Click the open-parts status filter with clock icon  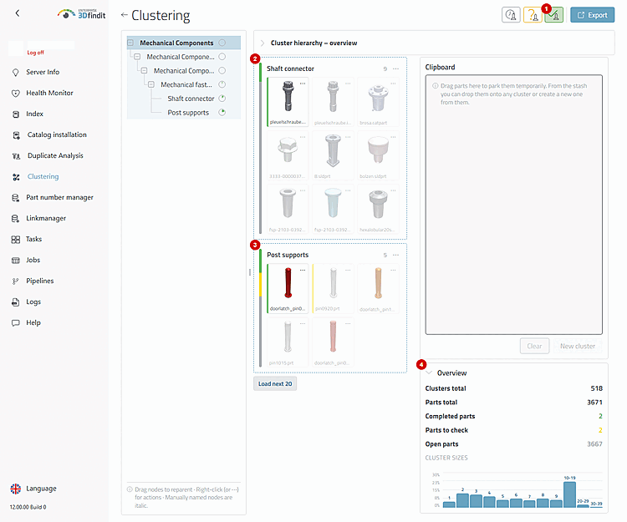[511, 15]
